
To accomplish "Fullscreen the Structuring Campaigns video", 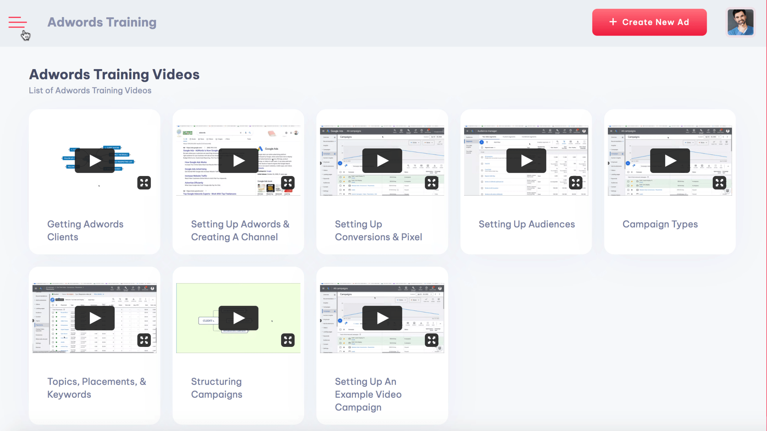I will 288,340.
